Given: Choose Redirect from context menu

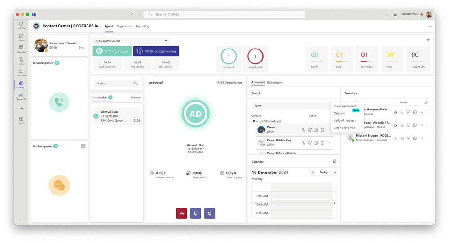Looking at the screenshot, I should click(x=339, y=113).
